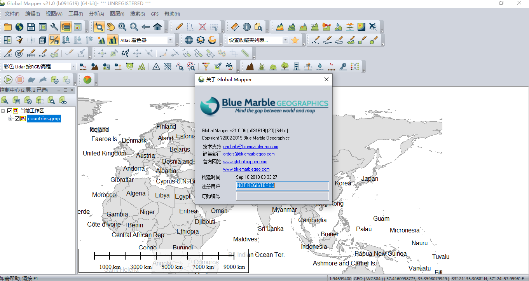Click the View Shed analysis icon
Screen dimensions: 529x281
[326, 27]
